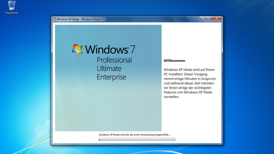This screenshot has width=274, height=154.
Task: Click the green filled start of progress bar
Action: [99, 139]
